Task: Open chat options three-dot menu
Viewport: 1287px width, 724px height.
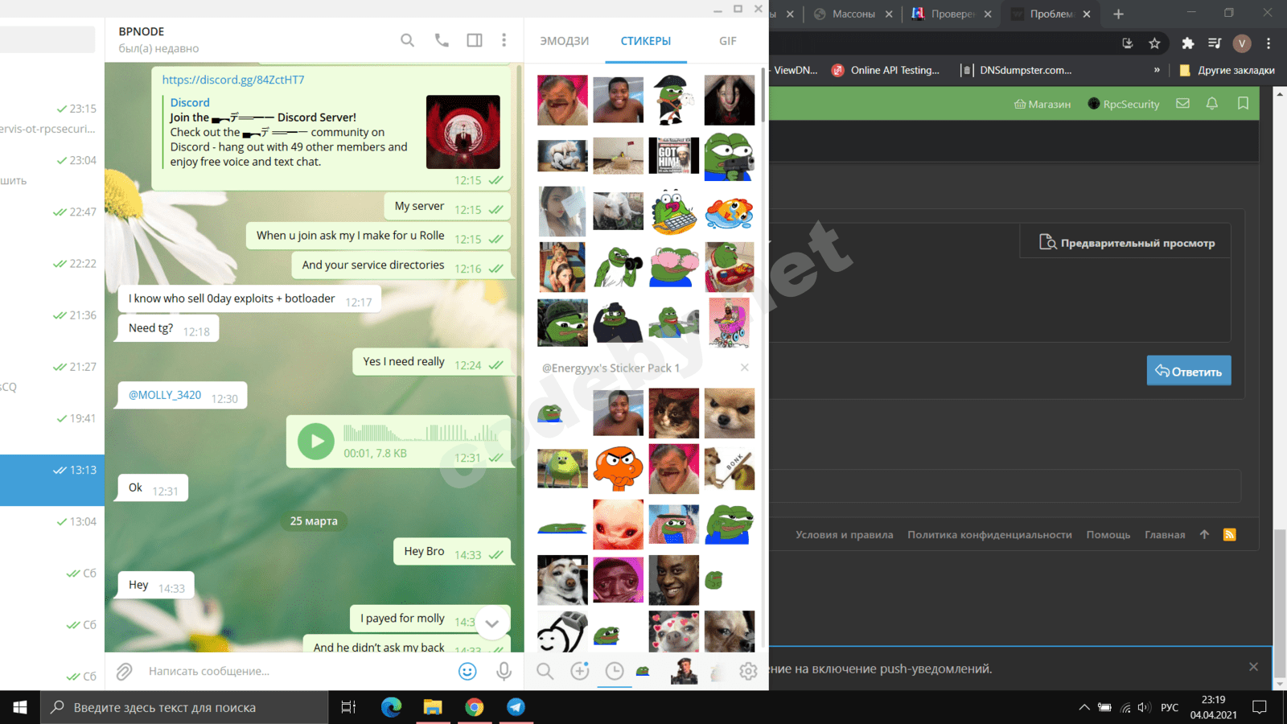Action: [x=504, y=40]
